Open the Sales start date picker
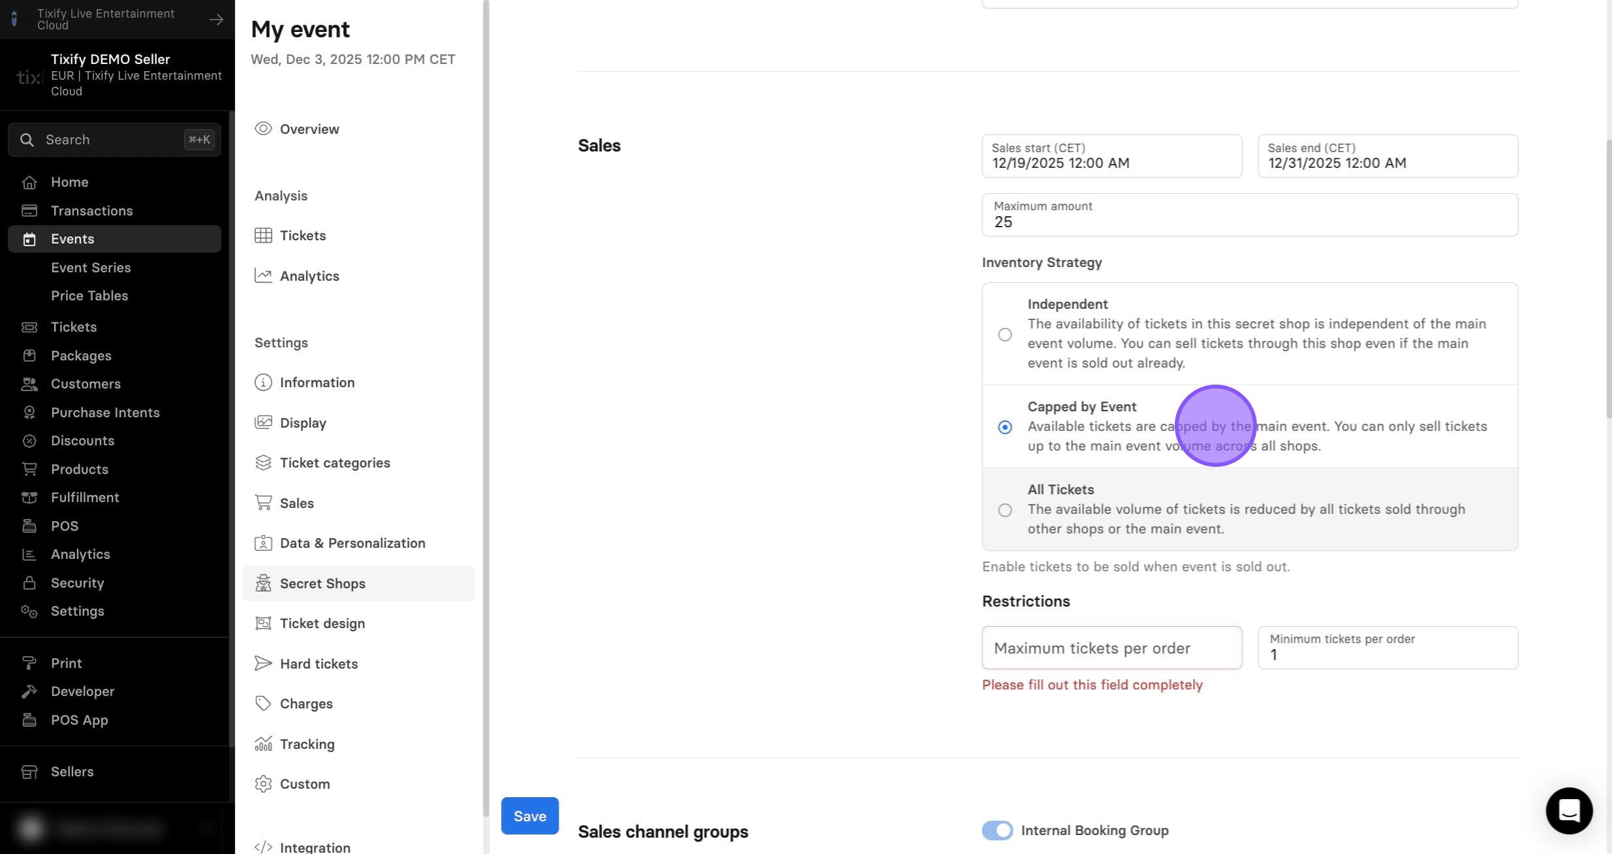Image resolution: width=1612 pixels, height=854 pixels. click(x=1111, y=156)
